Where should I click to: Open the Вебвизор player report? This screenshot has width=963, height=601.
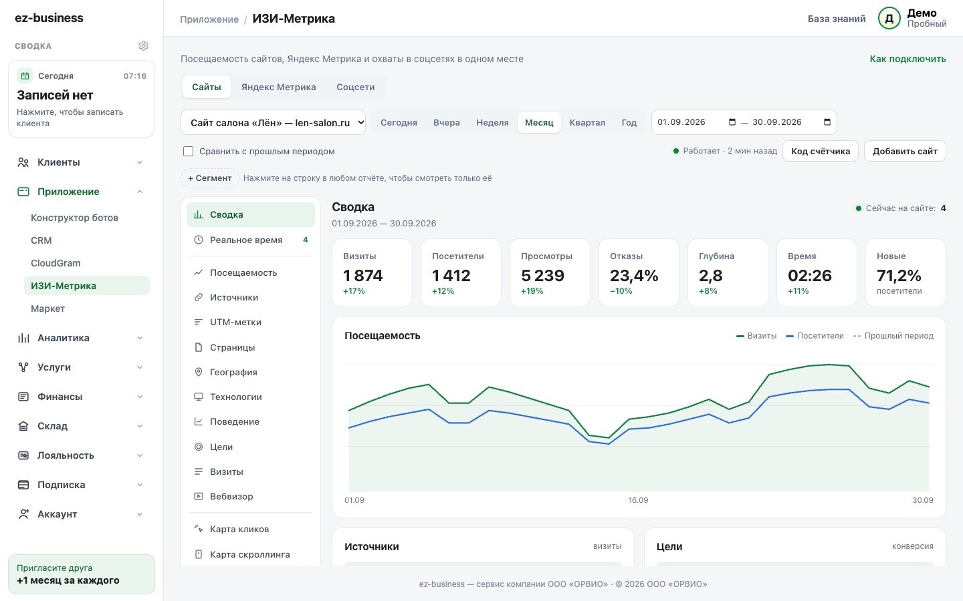point(251,496)
